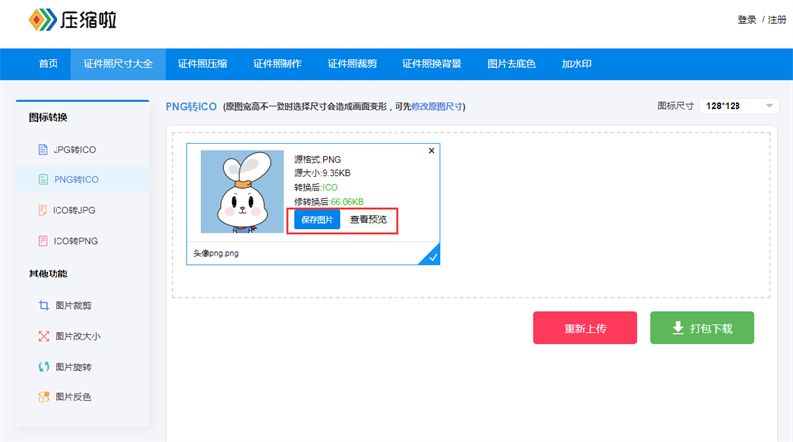Image resolution: width=793 pixels, height=442 pixels.
Task: Click the 图标转换 section heading
Action: point(48,117)
